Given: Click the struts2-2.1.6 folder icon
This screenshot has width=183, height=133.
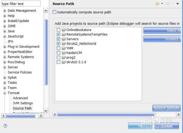Looking at the screenshot, I should click(63, 62).
